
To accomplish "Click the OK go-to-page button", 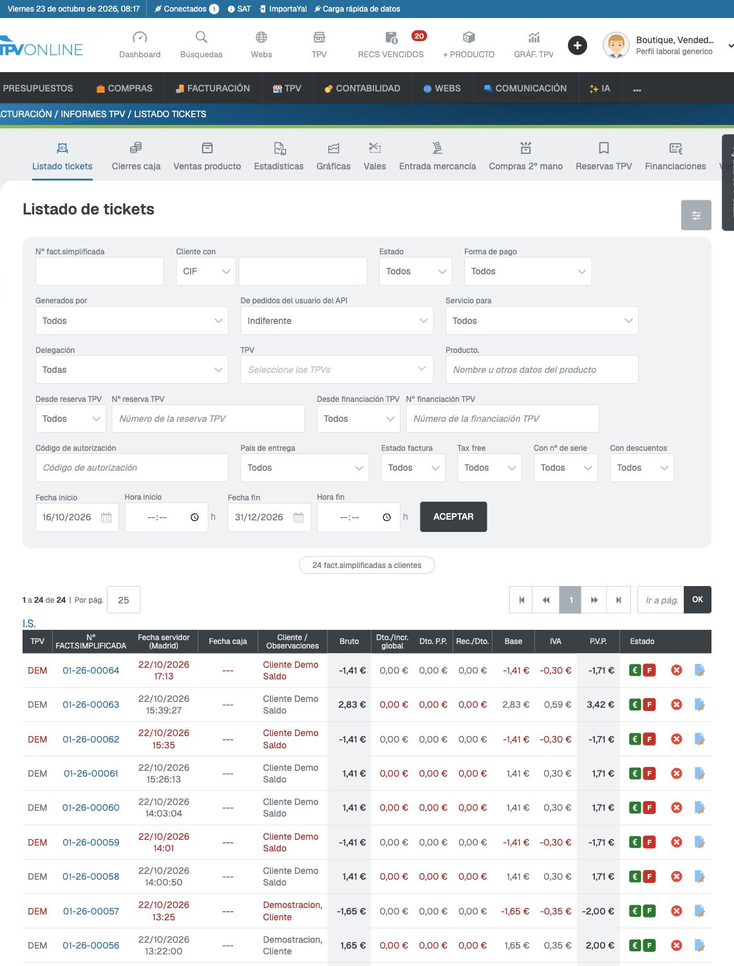I will coord(697,600).
